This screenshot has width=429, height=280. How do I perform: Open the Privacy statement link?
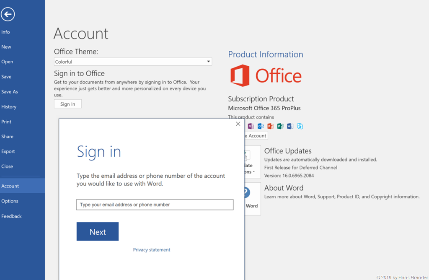pos(152,250)
